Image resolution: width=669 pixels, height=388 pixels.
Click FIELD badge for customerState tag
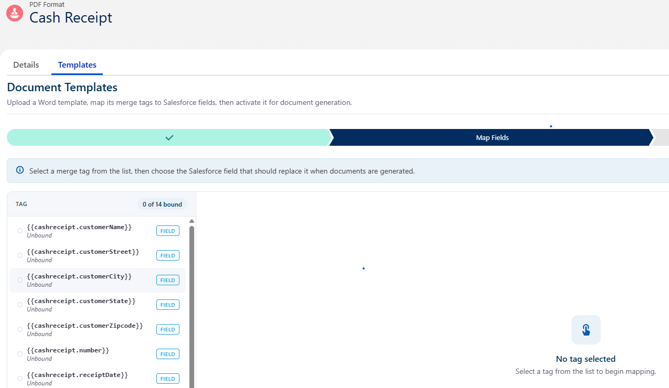[168, 305]
